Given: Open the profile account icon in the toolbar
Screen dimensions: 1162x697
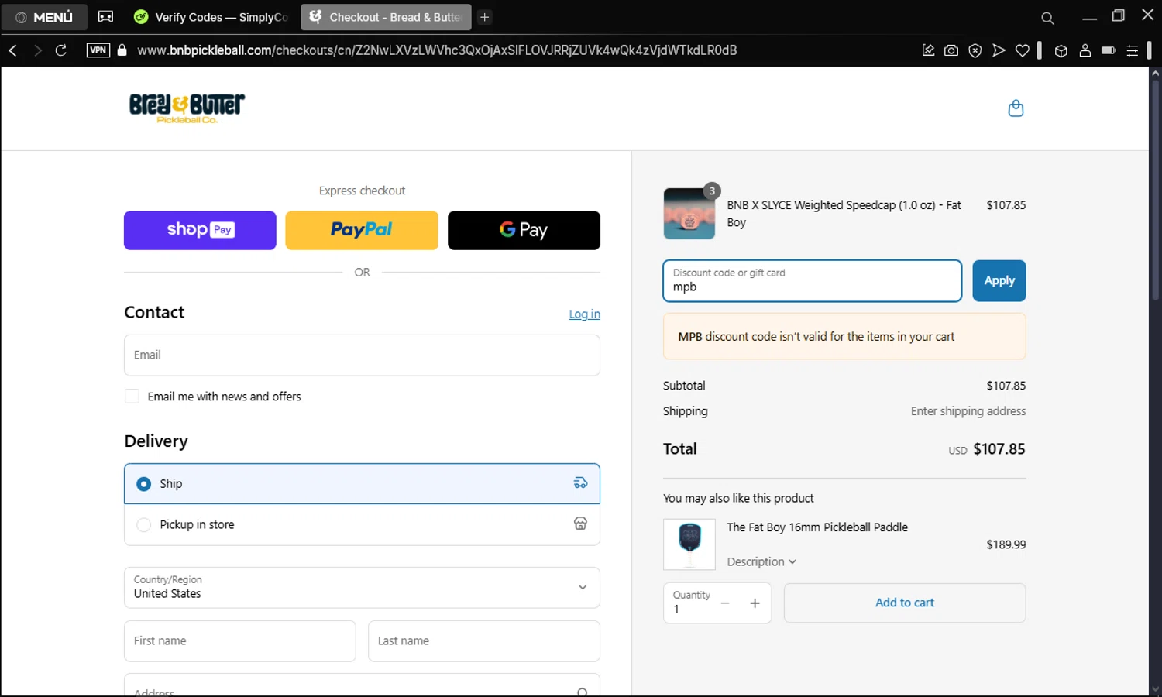Looking at the screenshot, I should (1085, 50).
